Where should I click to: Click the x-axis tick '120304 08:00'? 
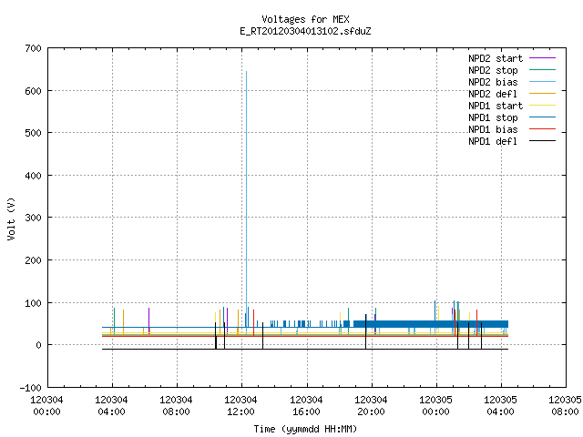(x=176, y=406)
